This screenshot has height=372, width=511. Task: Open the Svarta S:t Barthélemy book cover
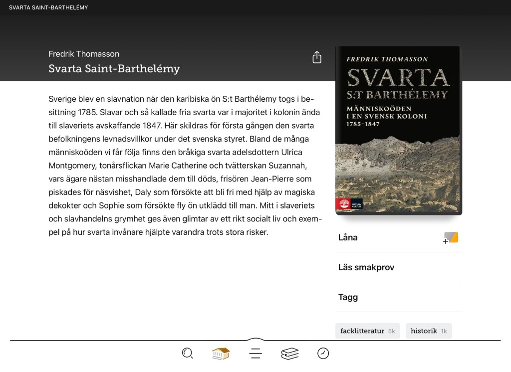tap(399, 130)
